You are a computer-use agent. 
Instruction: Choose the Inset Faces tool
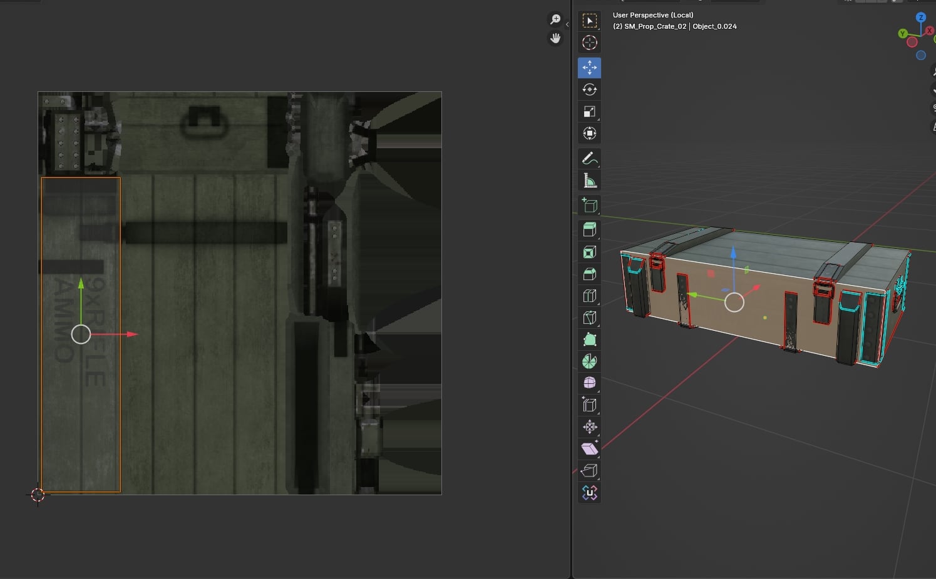589,252
